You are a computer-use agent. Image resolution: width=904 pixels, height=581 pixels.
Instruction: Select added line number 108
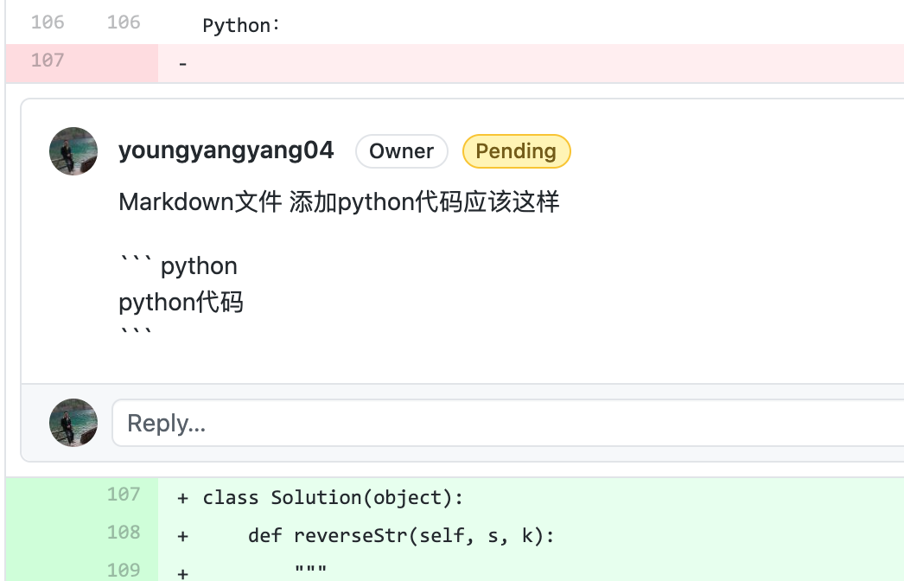pos(124,532)
